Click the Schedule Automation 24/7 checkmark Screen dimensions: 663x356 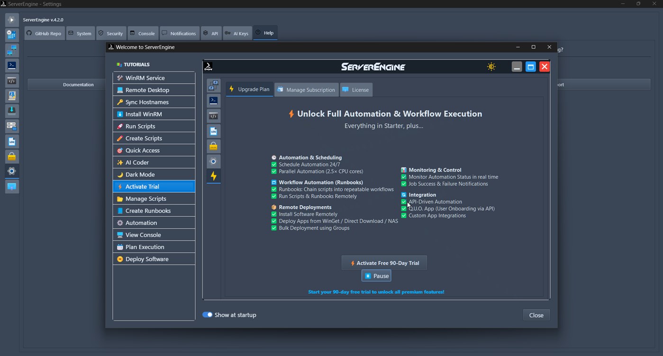tap(273, 164)
